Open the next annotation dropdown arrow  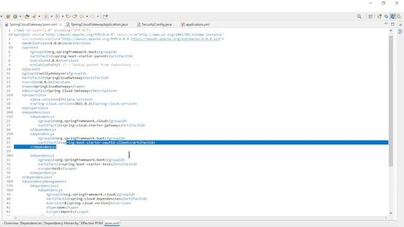(52, 16)
